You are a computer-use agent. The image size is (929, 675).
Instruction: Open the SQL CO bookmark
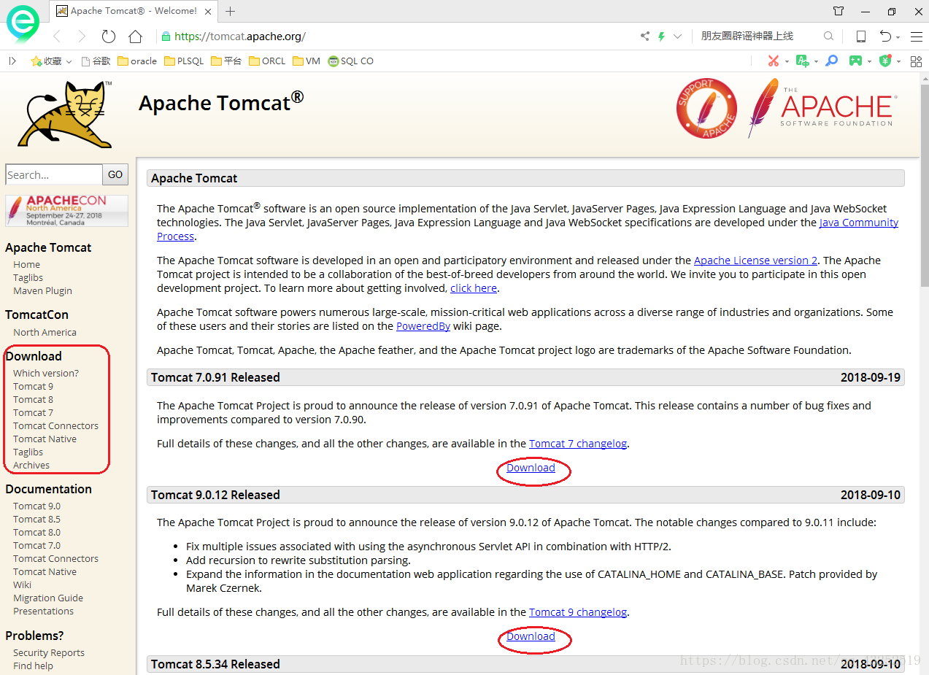click(351, 61)
